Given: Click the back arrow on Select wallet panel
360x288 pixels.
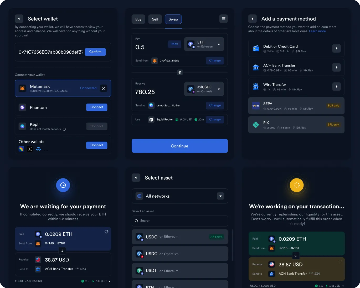Looking at the screenshot, I should pos(19,19).
